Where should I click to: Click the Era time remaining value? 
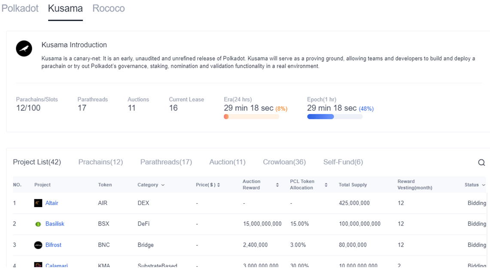pyautogui.click(x=249, y=108)
